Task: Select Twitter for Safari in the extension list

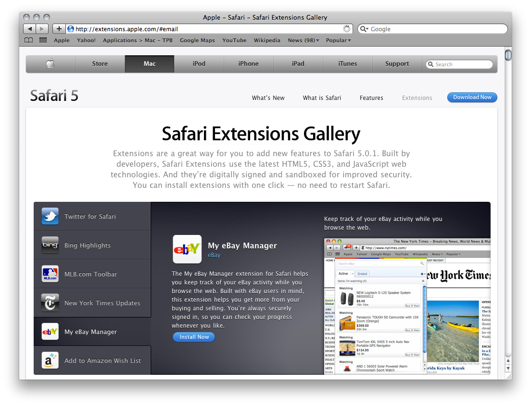Action: pos(92,216)
